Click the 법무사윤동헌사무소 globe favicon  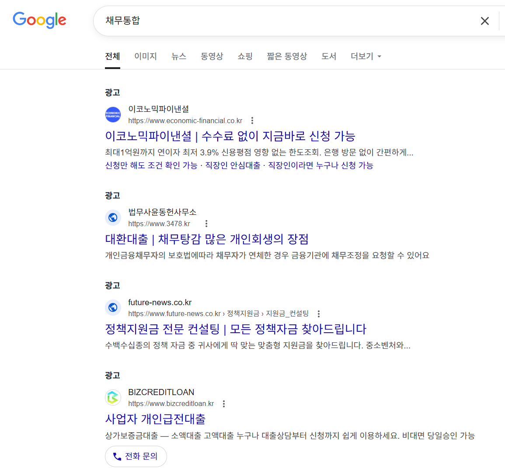(113, 218)
